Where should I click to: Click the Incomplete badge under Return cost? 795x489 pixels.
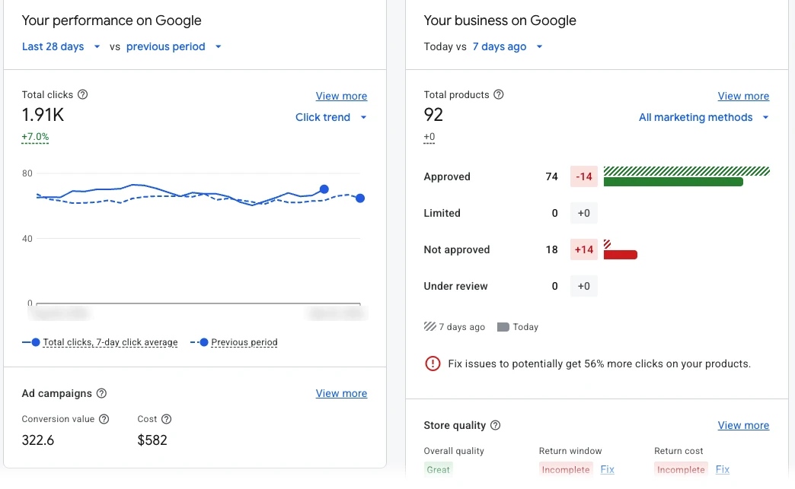coord(681,470)
